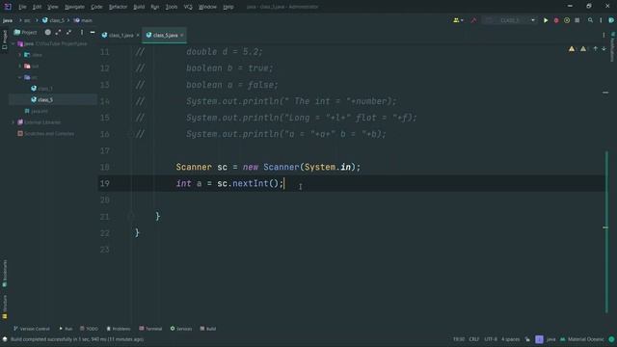Toggle Version Control tool window
Image resolution: width=617 pixels, height=347 pixels.
pos(32,329)
